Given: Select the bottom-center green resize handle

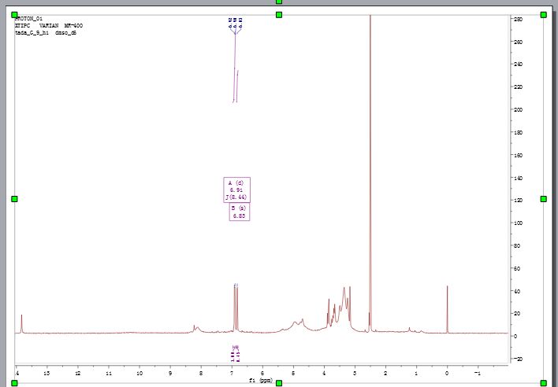Looking at the screenshot, I should coord(279,383).
